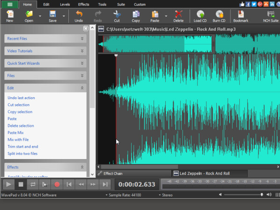
Task: Create a new file with New icon
Action: click(x=10, y=16)
